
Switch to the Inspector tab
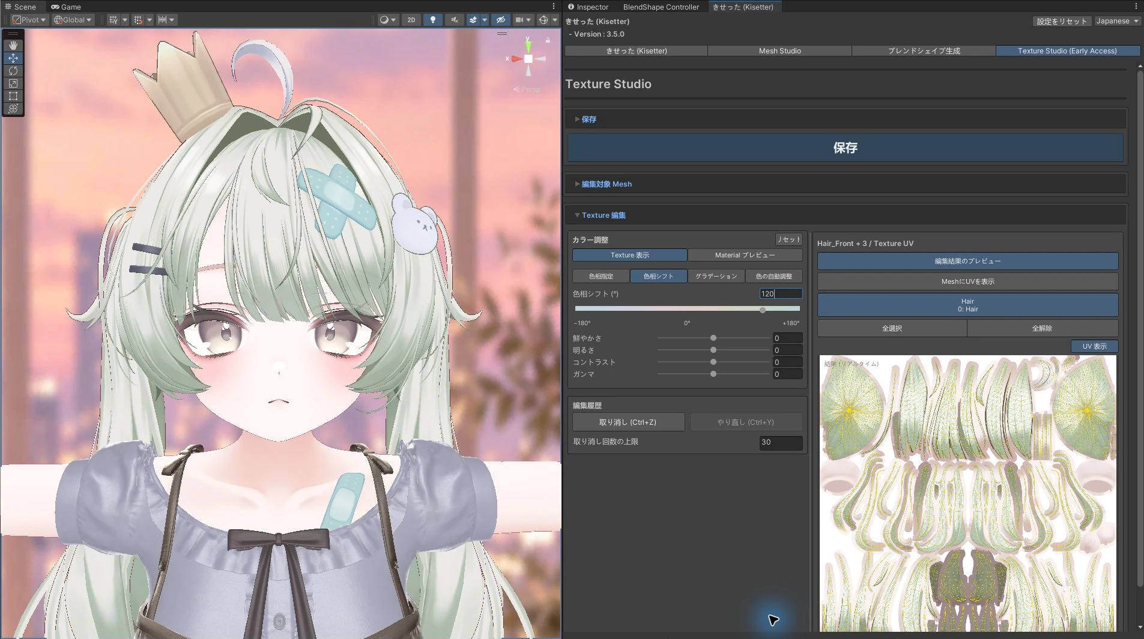[588, 7]
